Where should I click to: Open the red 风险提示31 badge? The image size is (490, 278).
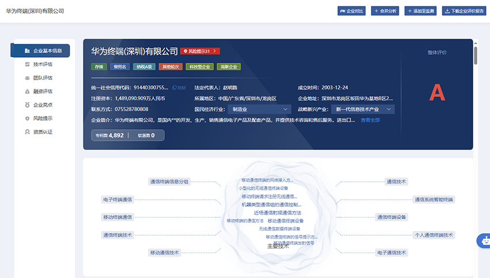(200, 51)
